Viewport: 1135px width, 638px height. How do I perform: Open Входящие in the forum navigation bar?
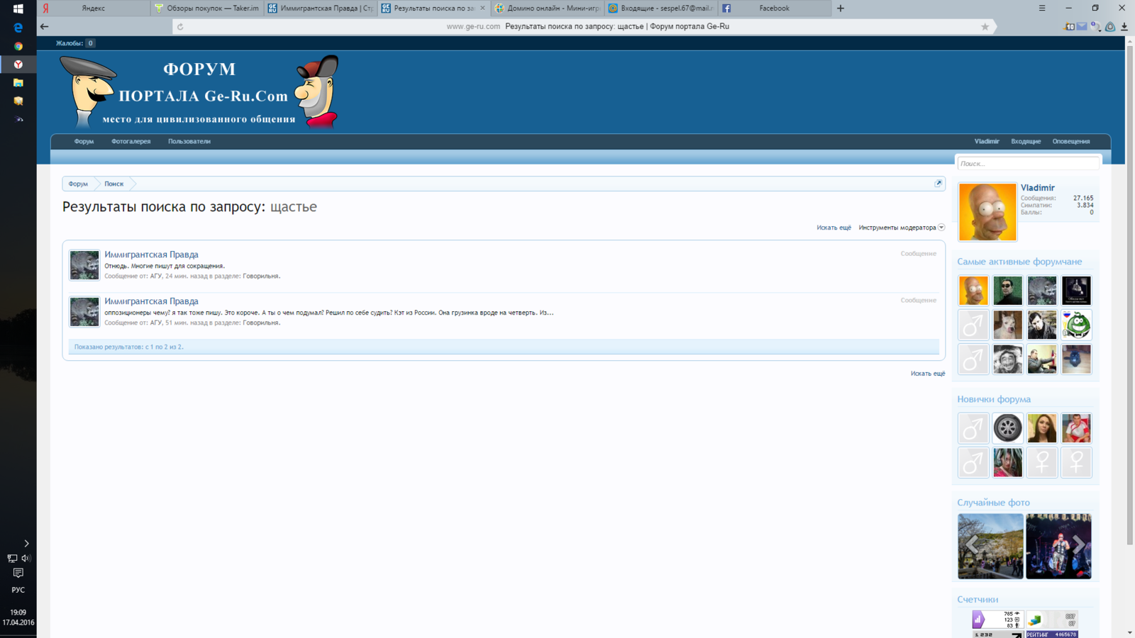tap(1026, 142)
